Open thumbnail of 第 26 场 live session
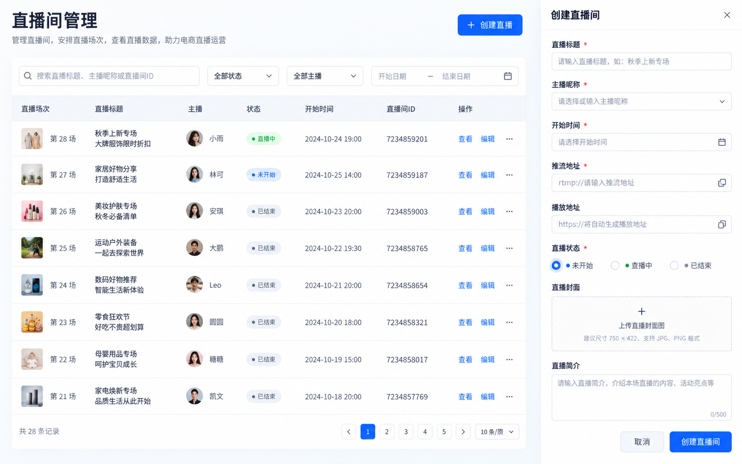 click(32, 211)
